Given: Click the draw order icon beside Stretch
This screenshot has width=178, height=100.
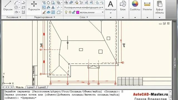Looking at the screenshot, I should pyautogui.click(x=58, y=2).
